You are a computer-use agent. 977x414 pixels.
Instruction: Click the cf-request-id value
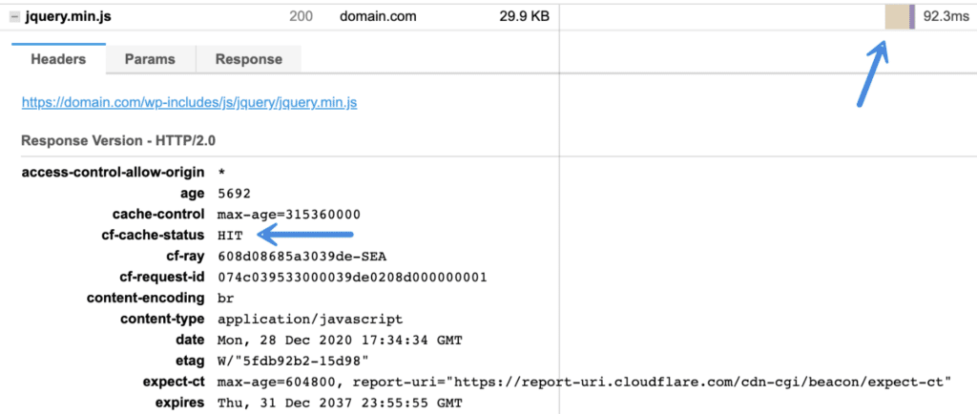tap(352, 277)
